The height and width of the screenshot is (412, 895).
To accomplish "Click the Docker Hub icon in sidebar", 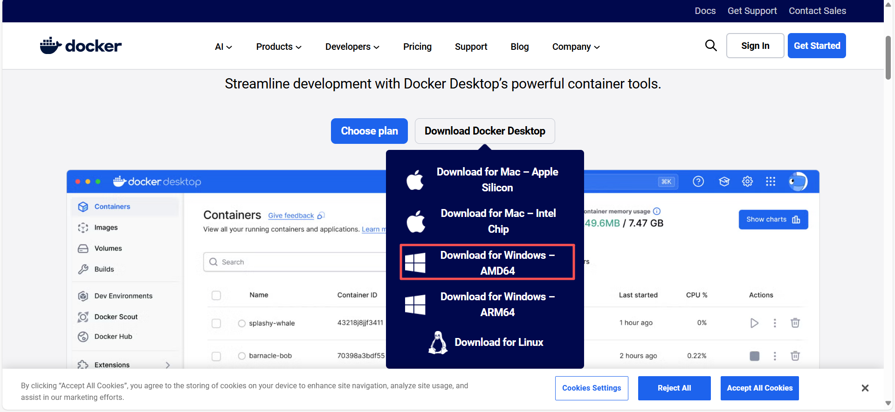I will point(83,337).
